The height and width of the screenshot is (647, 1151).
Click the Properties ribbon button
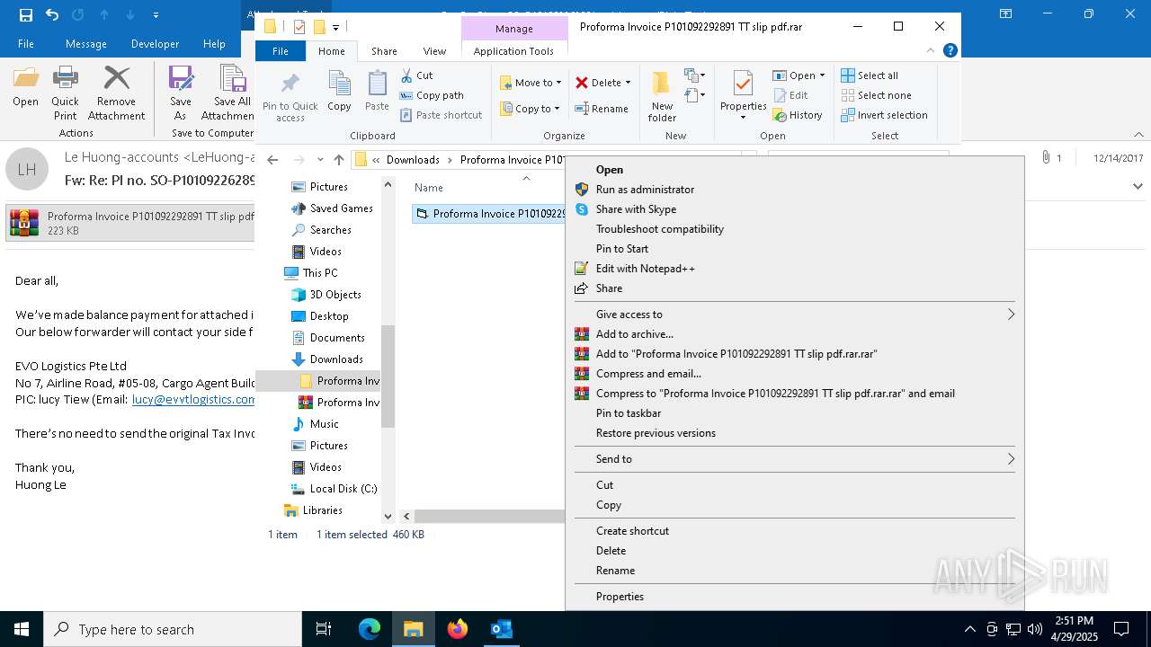pyautogui.click(x=743, y=96)
